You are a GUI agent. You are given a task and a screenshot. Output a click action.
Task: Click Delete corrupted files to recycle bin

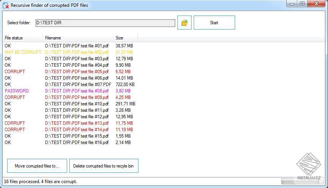click(x=104, y=166)
